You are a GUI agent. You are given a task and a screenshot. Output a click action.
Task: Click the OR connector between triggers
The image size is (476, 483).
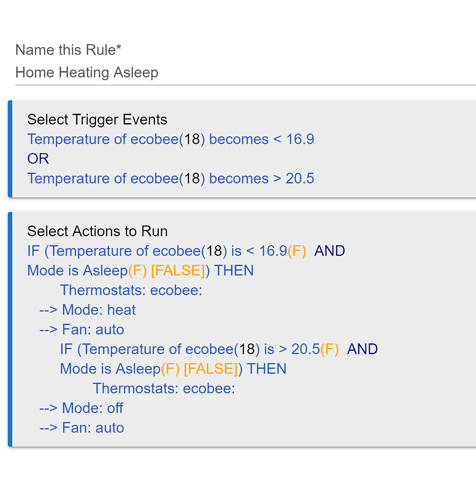[x=38, y=158]
